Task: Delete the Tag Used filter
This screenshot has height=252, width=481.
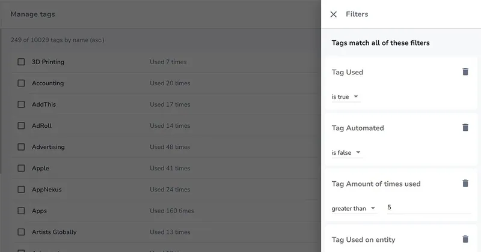Action: (465, 71)
